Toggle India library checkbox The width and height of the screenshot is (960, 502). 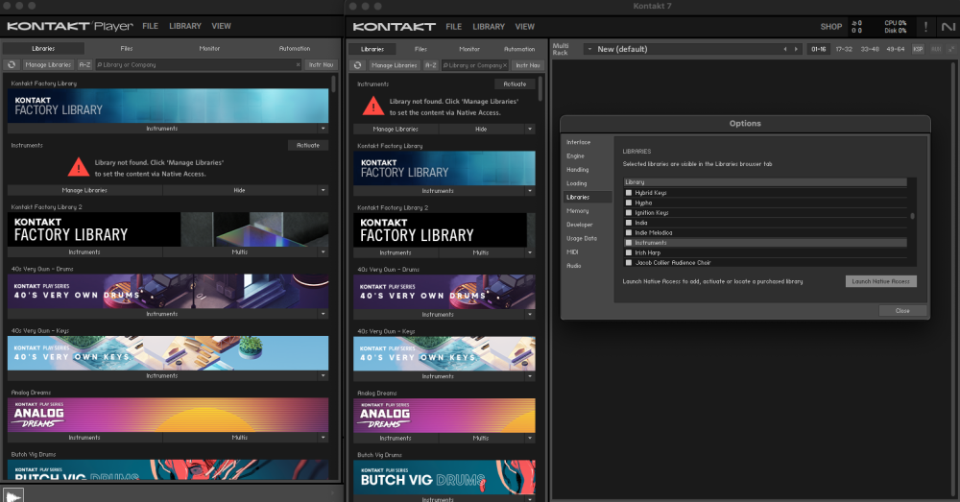tap(628, 223)
